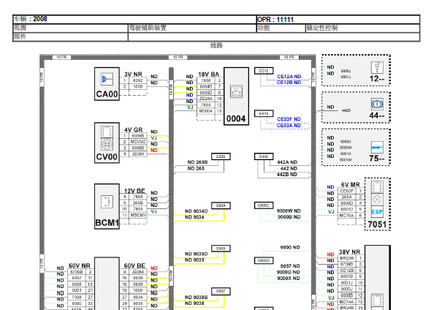The height and width of the screenshot is (310, 431).
Task: Select the E905 splice box
Action: [x=221, y=249]
